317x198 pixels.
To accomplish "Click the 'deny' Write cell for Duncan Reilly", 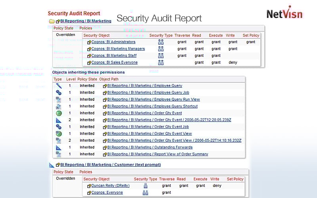I will click(x=217, y=185).
